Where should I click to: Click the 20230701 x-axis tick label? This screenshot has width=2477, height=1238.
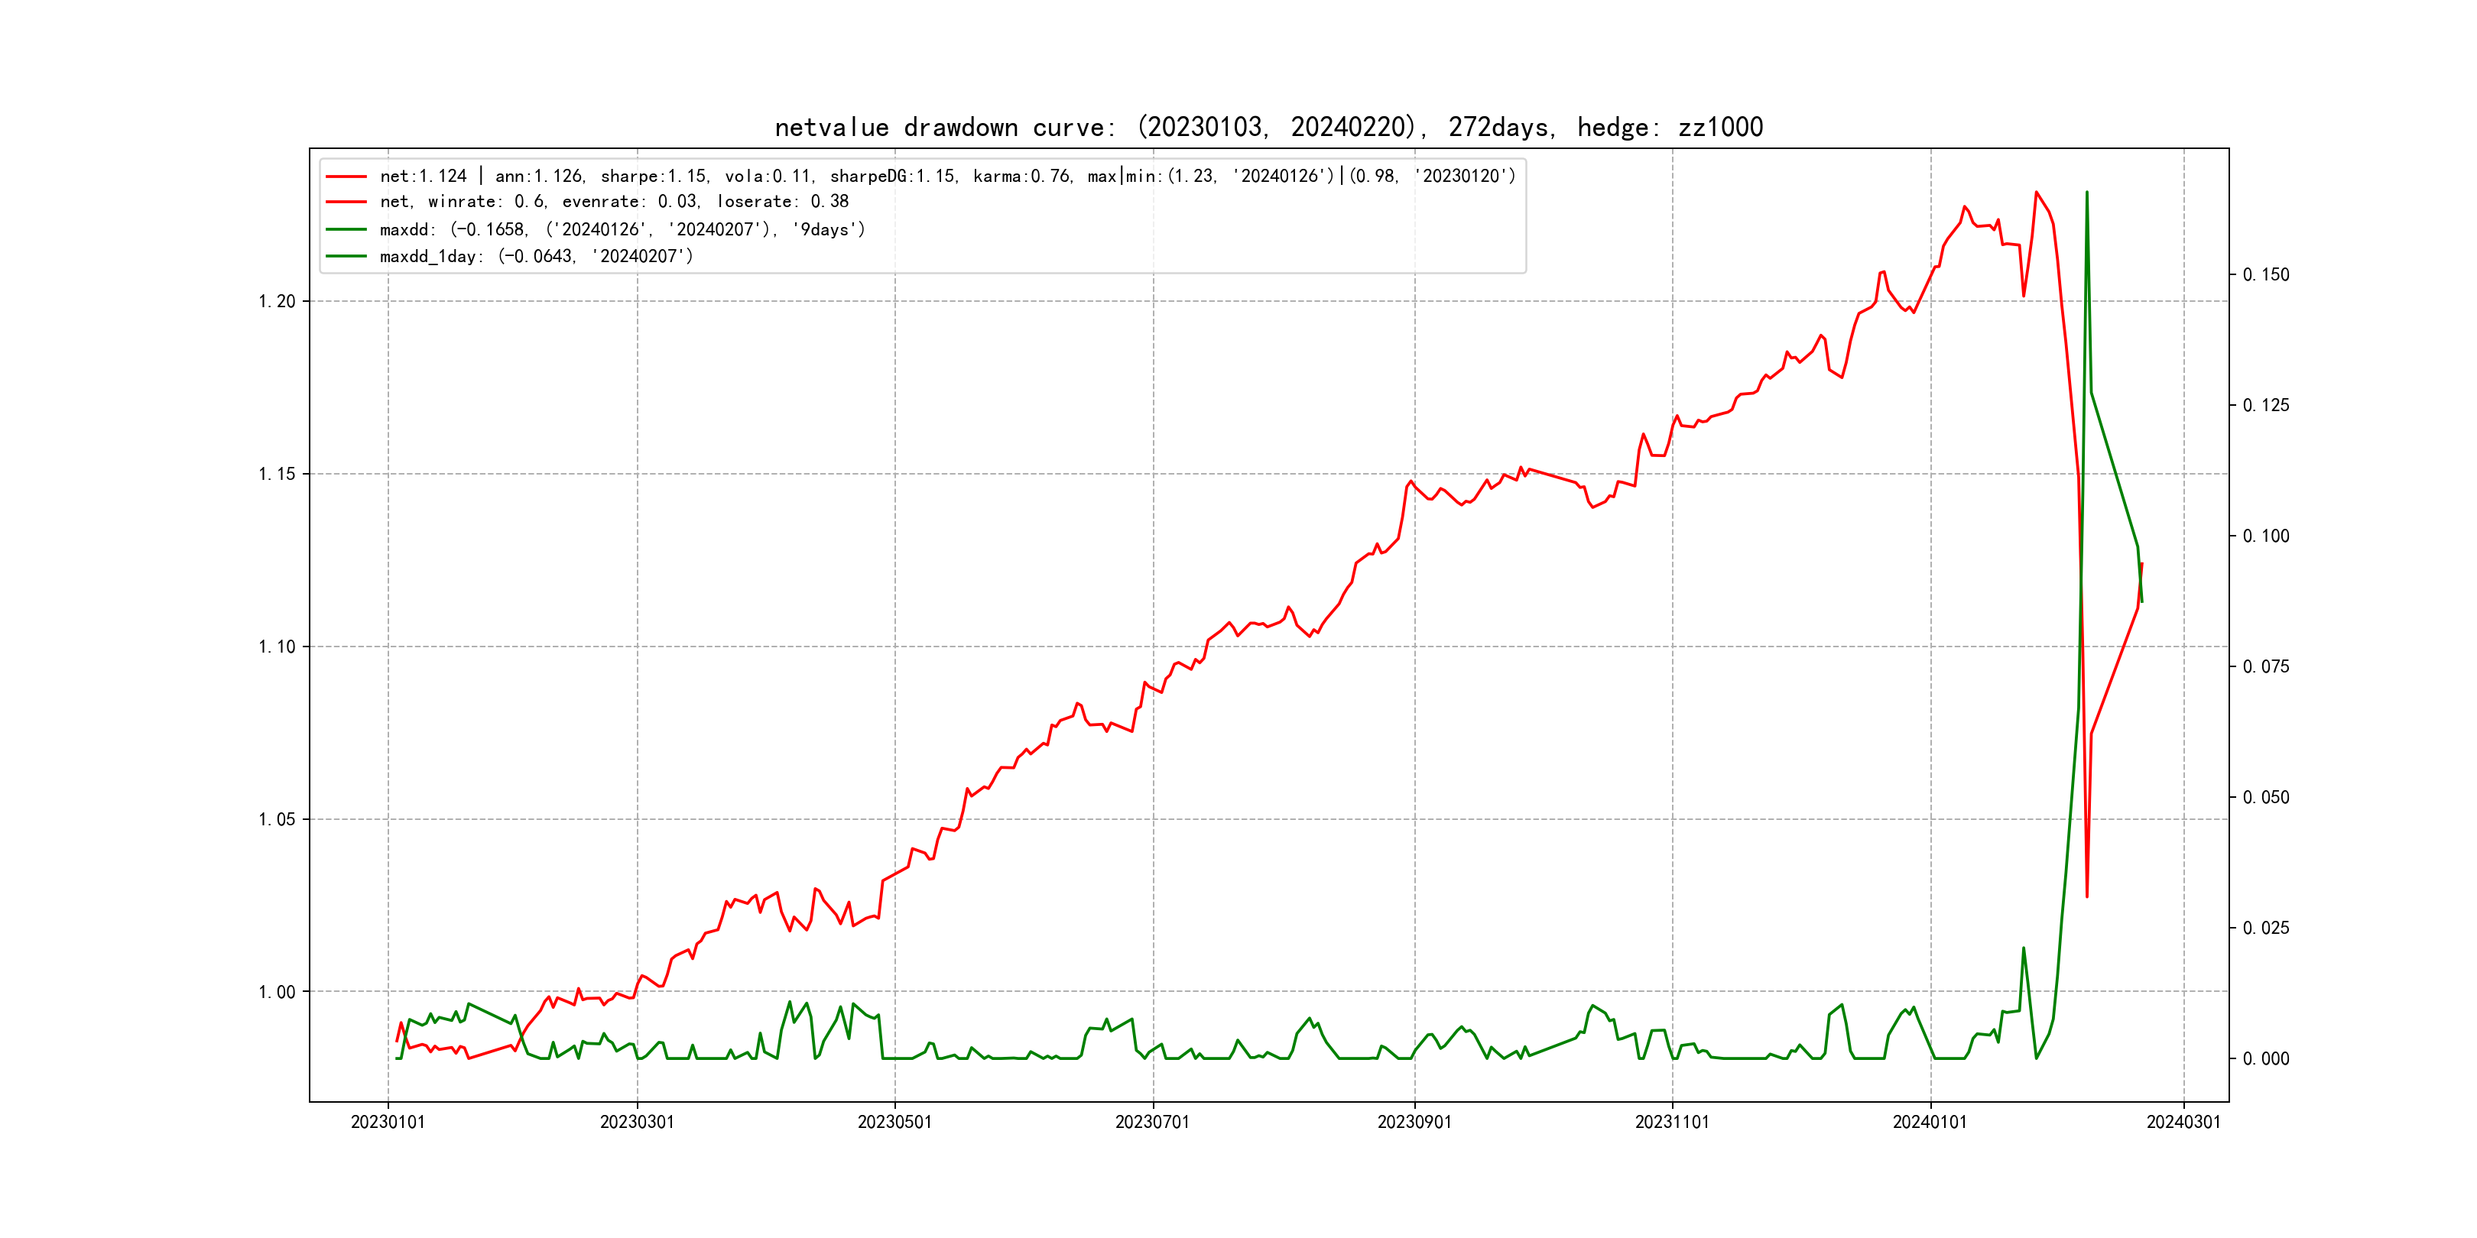pos(1152,1123)
